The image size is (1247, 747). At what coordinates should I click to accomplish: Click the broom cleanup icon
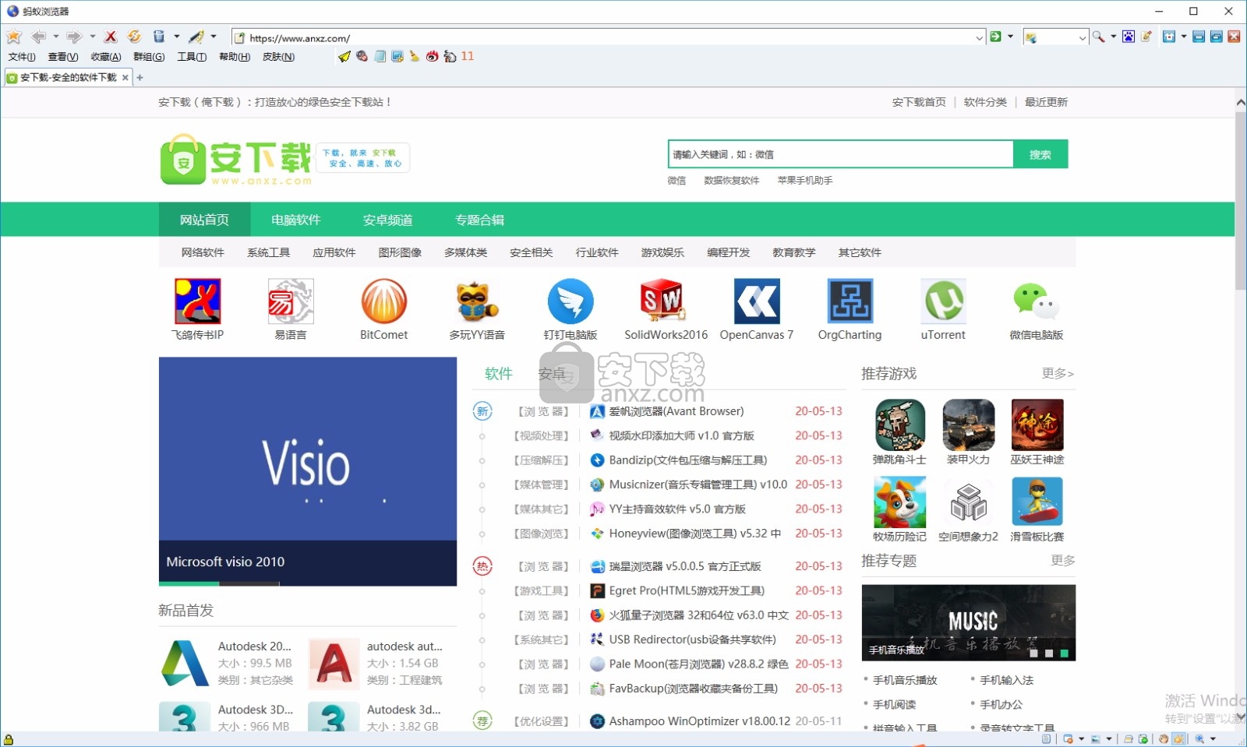point(415,56)
